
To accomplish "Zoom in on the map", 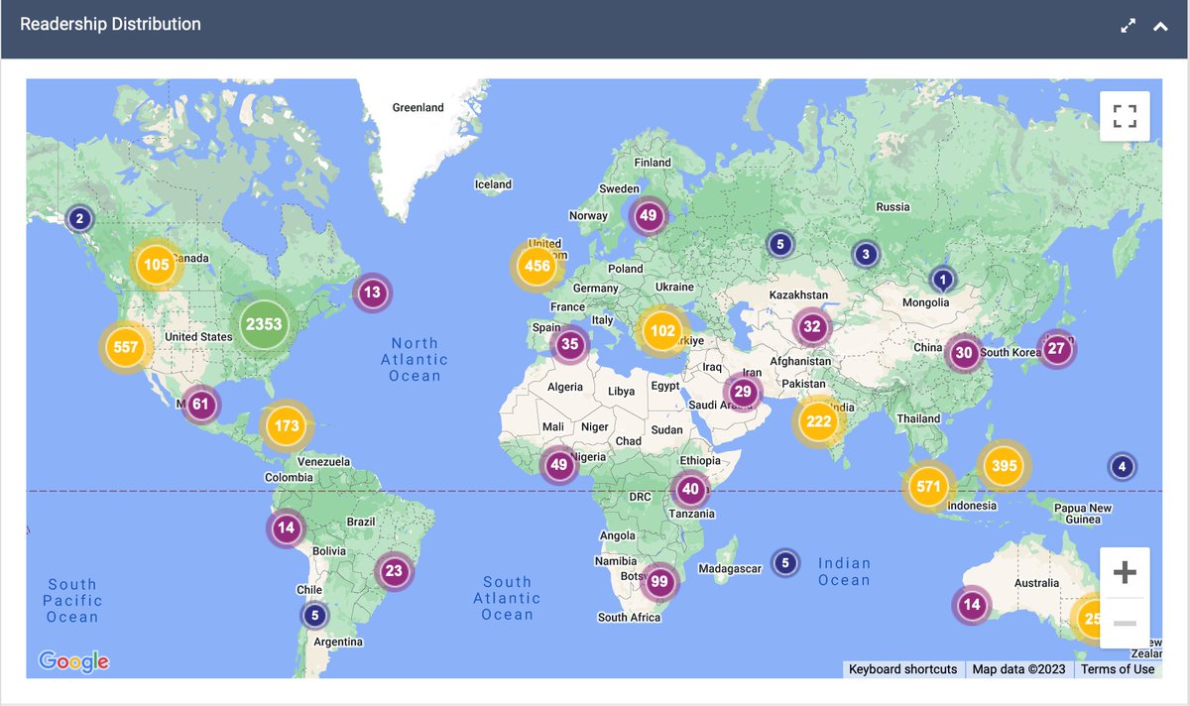I will 1125,572.
